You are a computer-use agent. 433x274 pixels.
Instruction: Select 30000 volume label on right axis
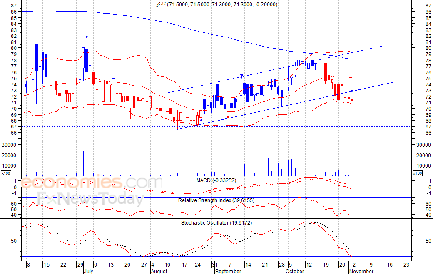pyautogui.click(x=423, y=145)
